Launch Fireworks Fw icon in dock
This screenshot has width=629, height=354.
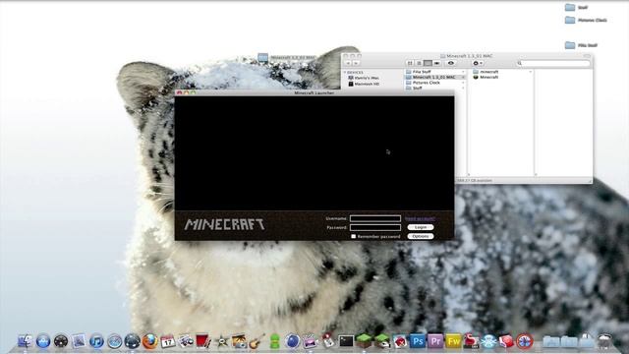click(x=453, y=341)
